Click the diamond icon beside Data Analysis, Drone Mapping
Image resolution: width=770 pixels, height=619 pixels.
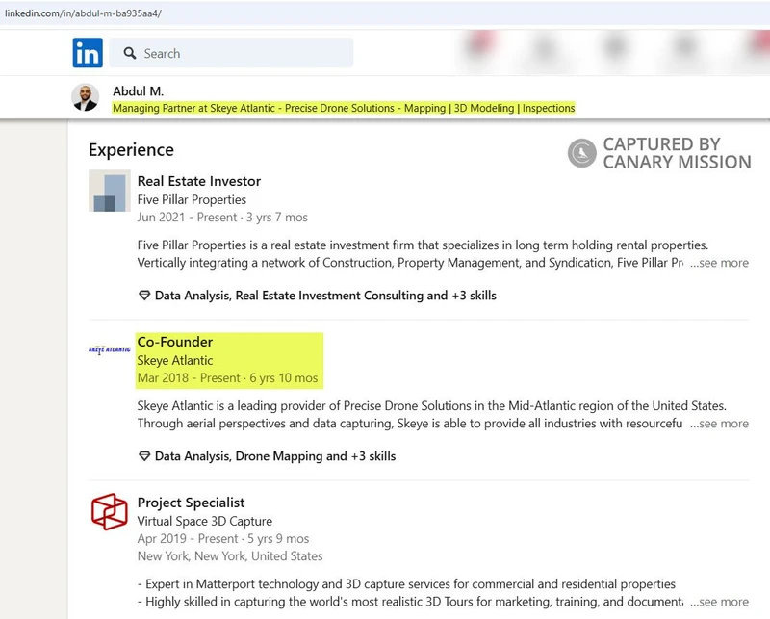click(143, 456)
